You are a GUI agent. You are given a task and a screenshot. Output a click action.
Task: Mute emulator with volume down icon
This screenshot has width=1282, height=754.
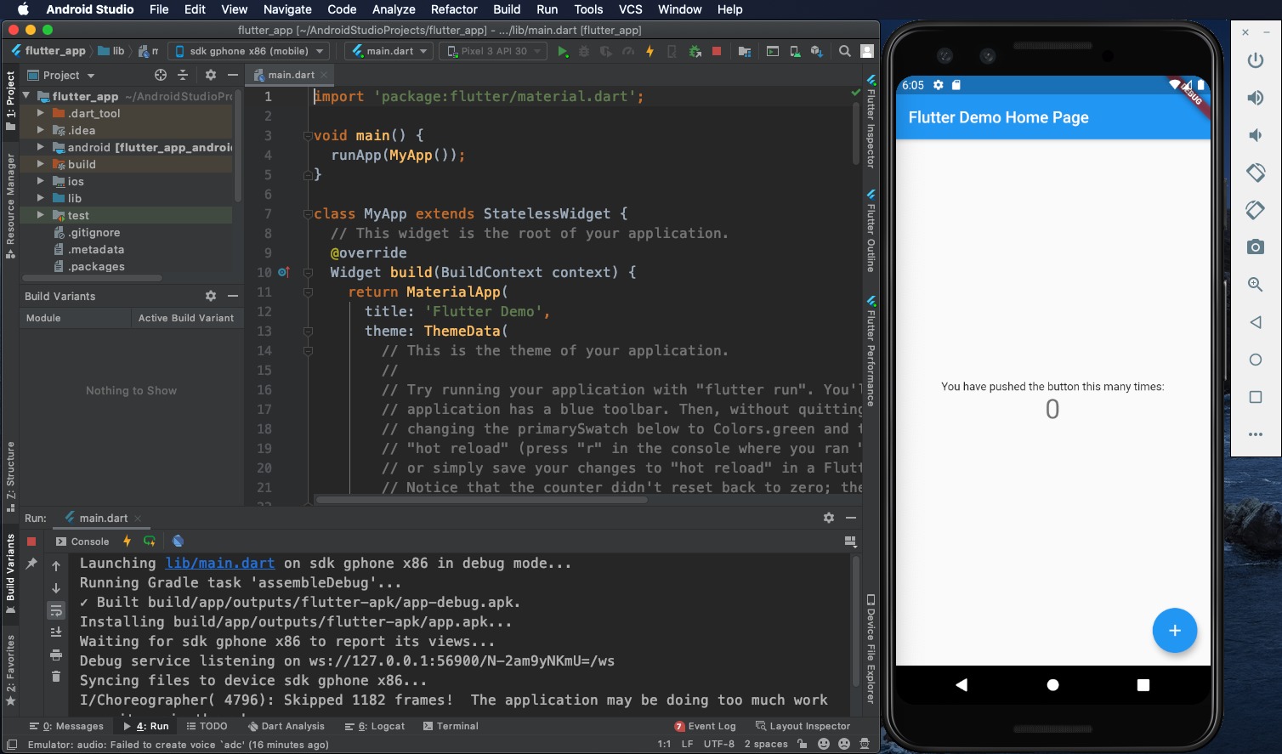pyautogui.click(x=1256, y=134)
